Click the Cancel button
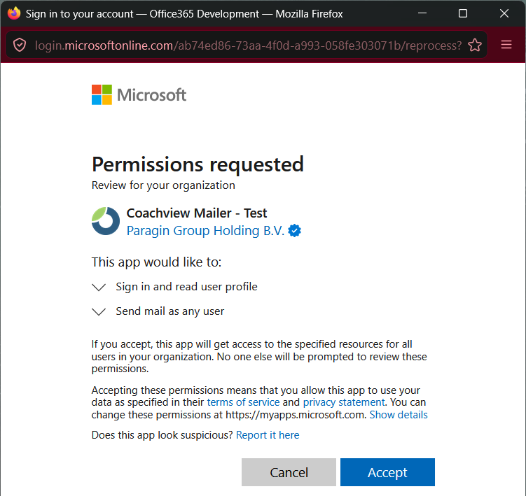Viewport: 526px width, 496px height. pos(289,472)
